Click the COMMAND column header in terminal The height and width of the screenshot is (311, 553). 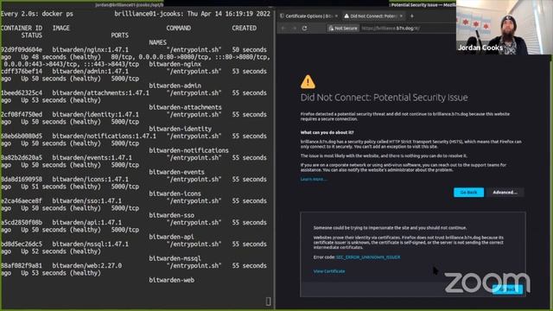pos(179,28)
